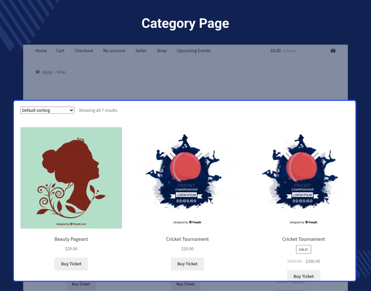
Task: Click the $0.00 cart total link
Action: (275, 51)
